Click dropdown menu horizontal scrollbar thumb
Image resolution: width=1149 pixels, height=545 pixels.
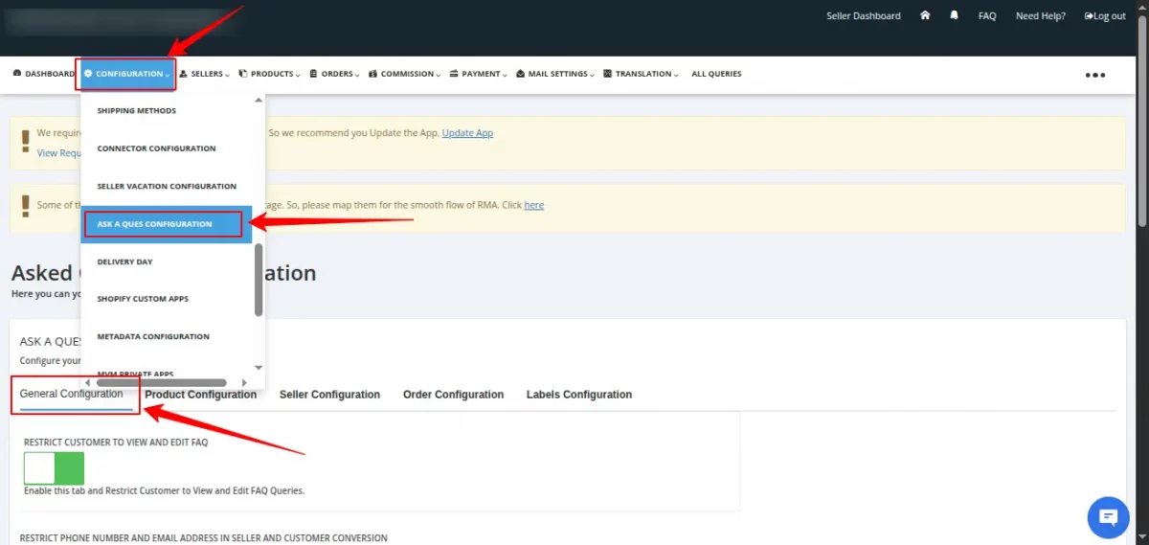162,382
